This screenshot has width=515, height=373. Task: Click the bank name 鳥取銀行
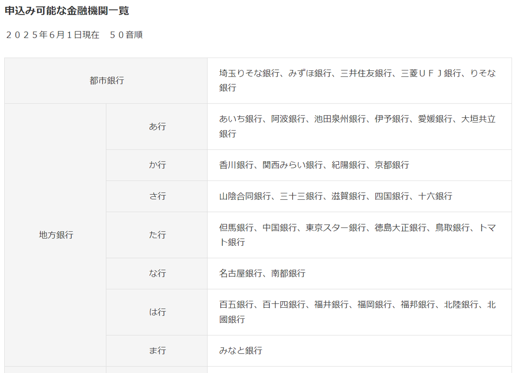452,227
